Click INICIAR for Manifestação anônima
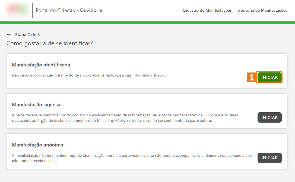295x182 pixels. pos(269,158)
